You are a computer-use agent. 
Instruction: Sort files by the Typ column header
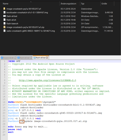click(x=83, y=4)
